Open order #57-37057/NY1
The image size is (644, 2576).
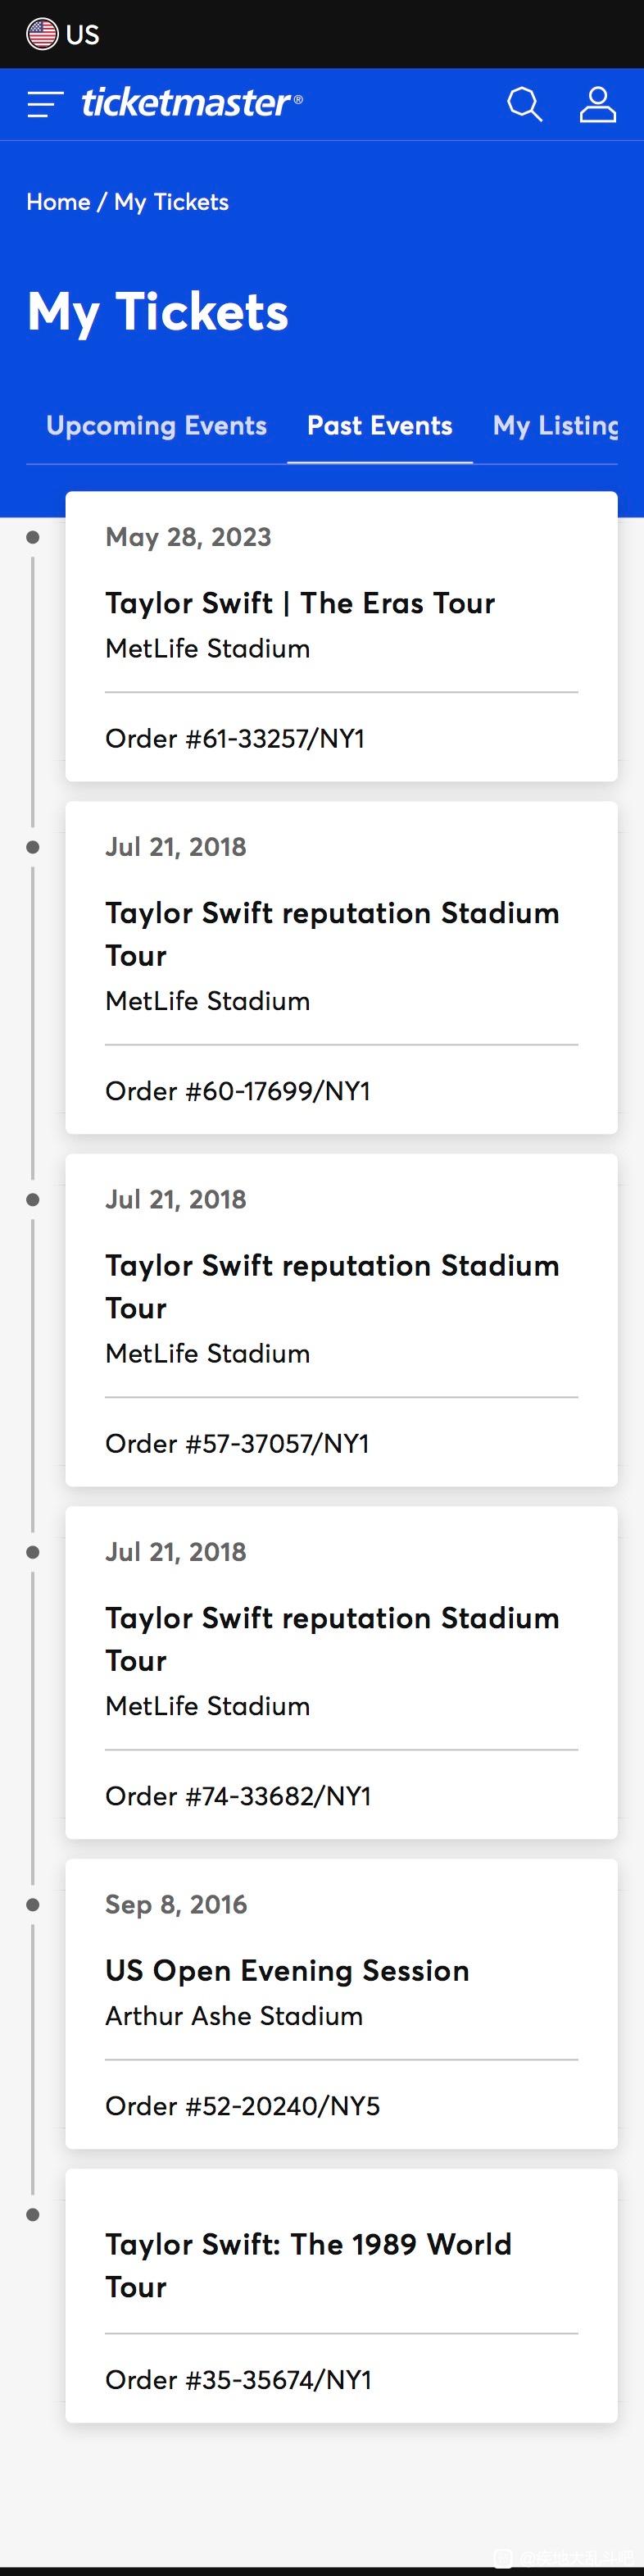point(237,1443)
